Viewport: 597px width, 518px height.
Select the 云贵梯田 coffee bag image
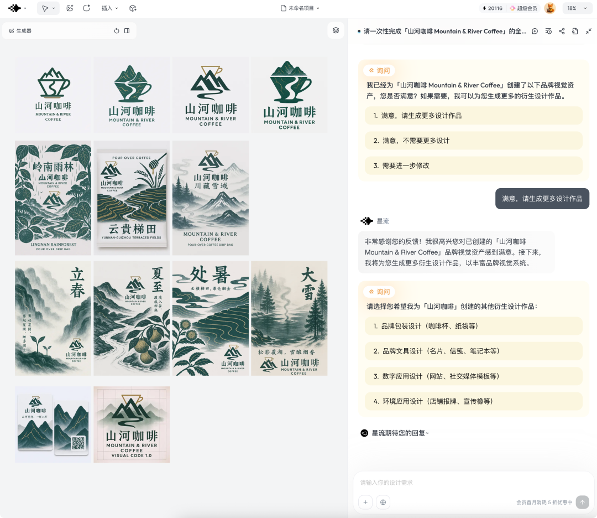pyautogui.click(x=132, y=198)
